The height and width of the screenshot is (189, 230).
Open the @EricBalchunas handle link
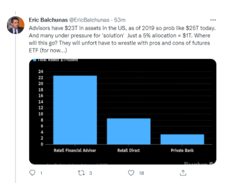[89, 20]
